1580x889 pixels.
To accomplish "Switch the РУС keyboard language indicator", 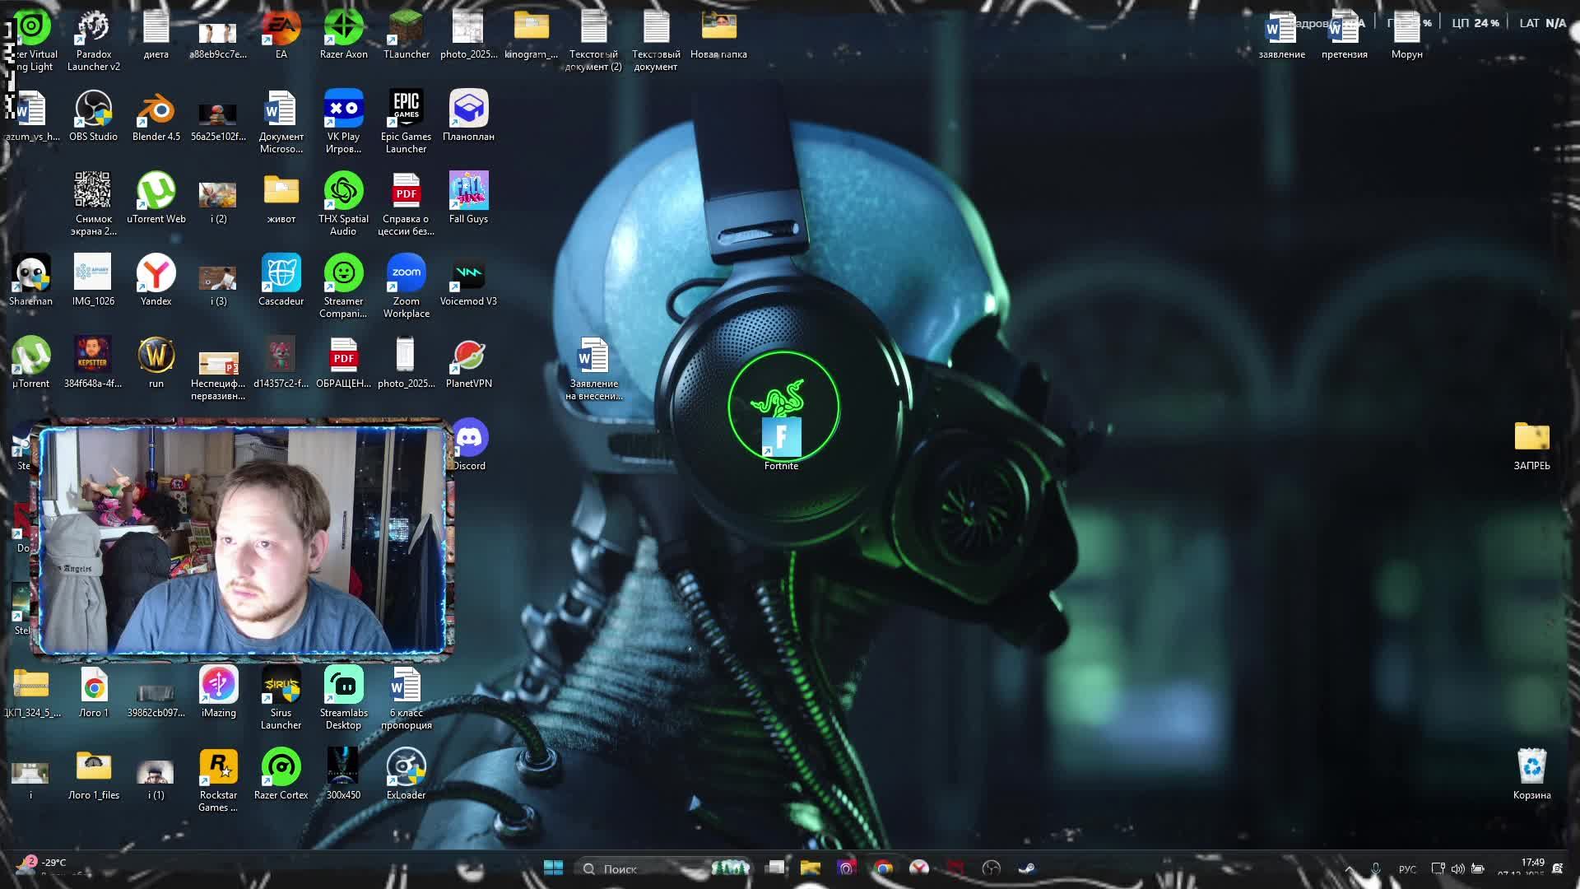I will point(1407,869).
